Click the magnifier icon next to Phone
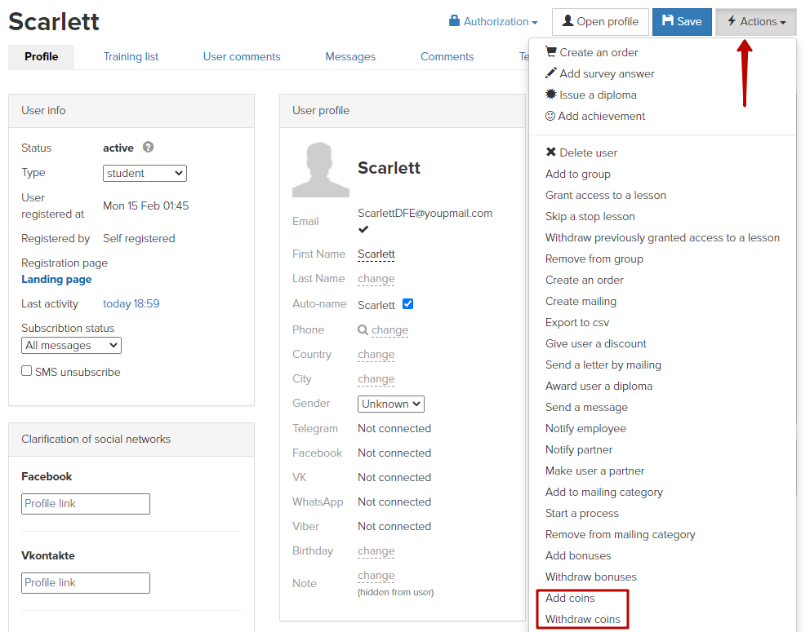The width and height of the screenshot is (810, 632). pyautogui.click(x=363, y=329)
